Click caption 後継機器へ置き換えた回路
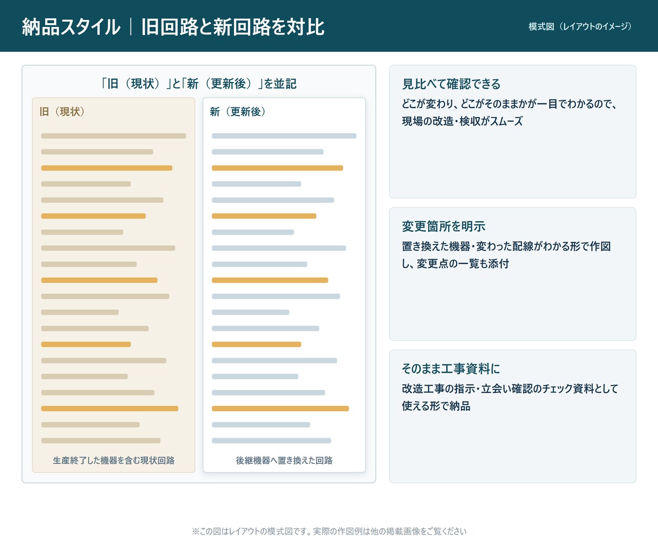This screenshot has height=548, width=658. click(x=284, y=460)
